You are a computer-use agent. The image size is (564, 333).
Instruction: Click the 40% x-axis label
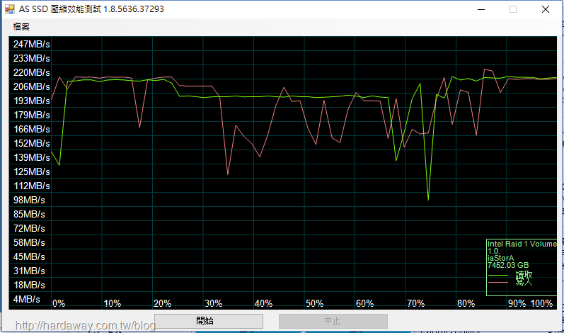tap(264, 303)
